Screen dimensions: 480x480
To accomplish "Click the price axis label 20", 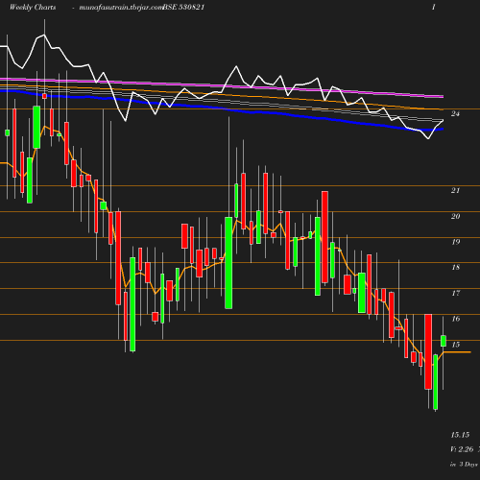I will [455, 216].
